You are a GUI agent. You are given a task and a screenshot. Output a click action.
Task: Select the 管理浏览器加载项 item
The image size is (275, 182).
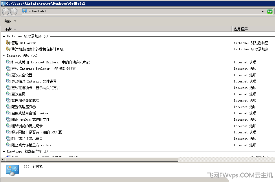click(25, 101)
